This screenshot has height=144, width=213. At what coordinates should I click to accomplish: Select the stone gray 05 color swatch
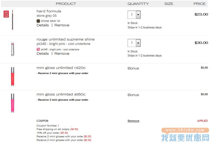(38, 21)
